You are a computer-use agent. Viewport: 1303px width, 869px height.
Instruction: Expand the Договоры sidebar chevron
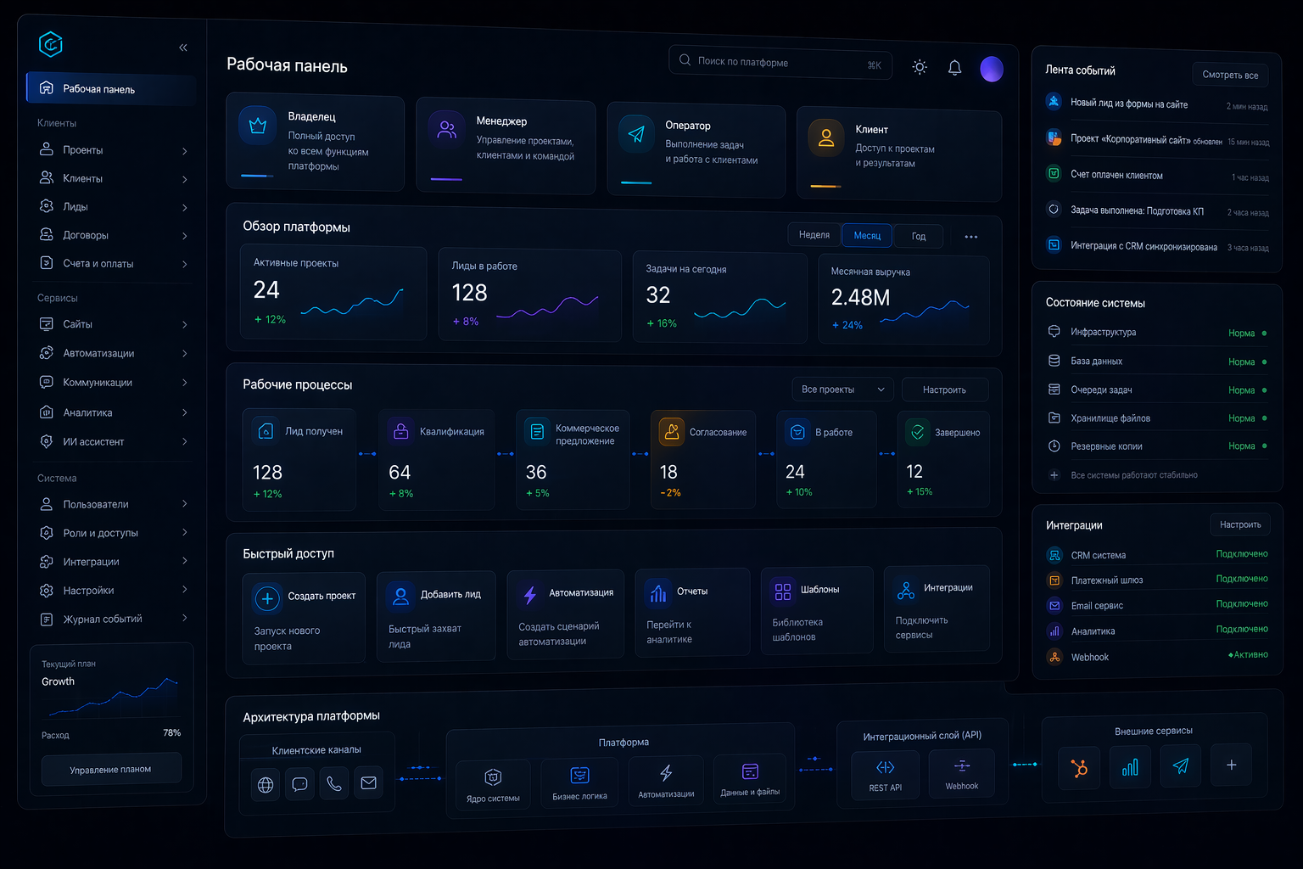pos(184,236)
